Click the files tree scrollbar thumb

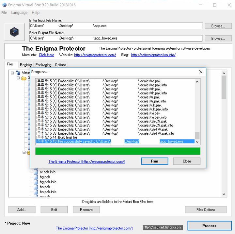(224, 87)
